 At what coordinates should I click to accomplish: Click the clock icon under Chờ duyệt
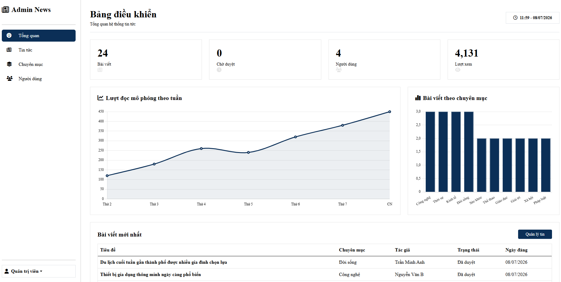tap(219, 70)
